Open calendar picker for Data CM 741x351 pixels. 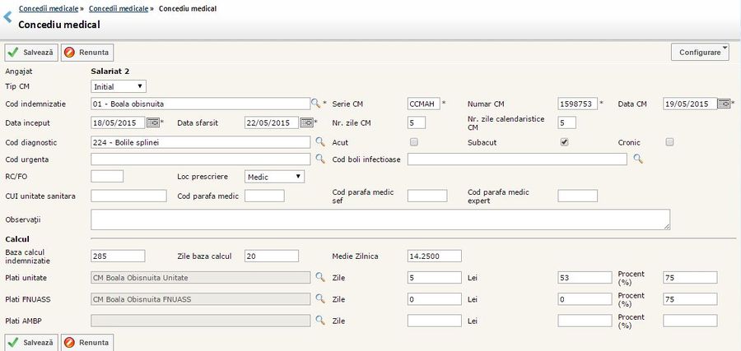[724, 104]
